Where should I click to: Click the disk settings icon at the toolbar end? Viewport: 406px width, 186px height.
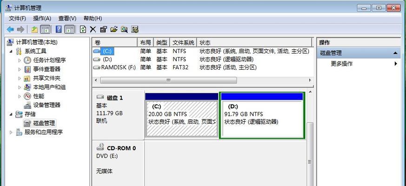click(x=135, y=29)
